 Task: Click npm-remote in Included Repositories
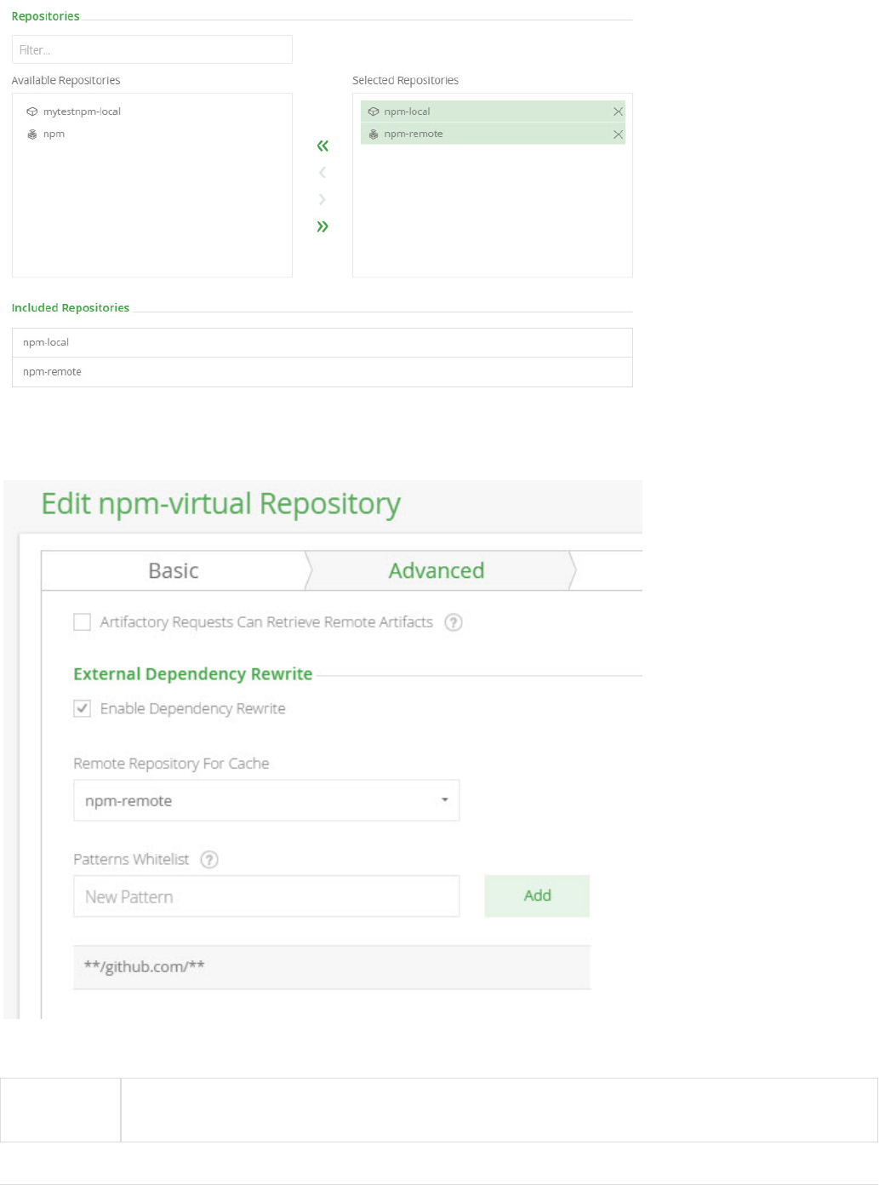53,372
